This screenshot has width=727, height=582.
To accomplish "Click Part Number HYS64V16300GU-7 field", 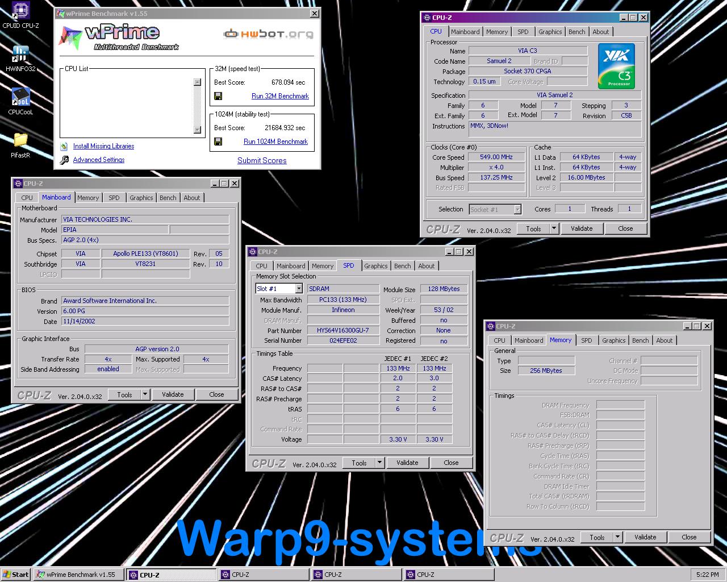I will pos(343,331).
